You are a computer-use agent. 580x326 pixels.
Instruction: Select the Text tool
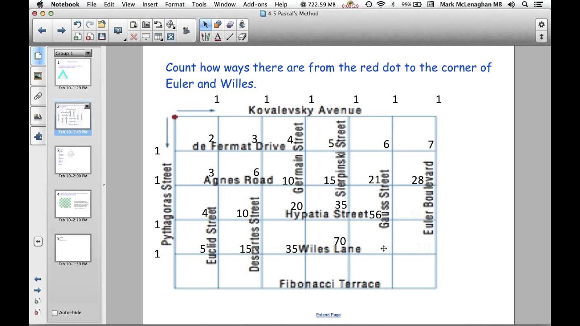click(x=217, y=37)
